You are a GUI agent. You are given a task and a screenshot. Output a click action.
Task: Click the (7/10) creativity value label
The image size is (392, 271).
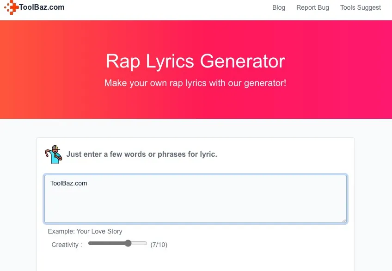coord(159,245)
